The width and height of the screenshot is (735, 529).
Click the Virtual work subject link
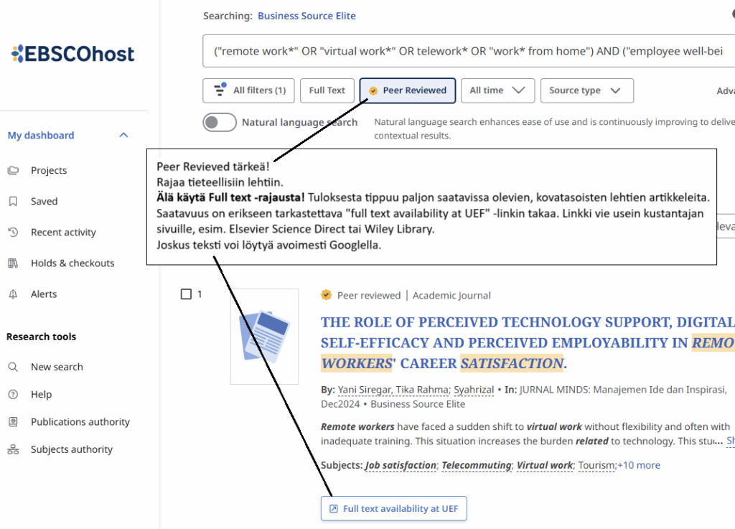545,465
